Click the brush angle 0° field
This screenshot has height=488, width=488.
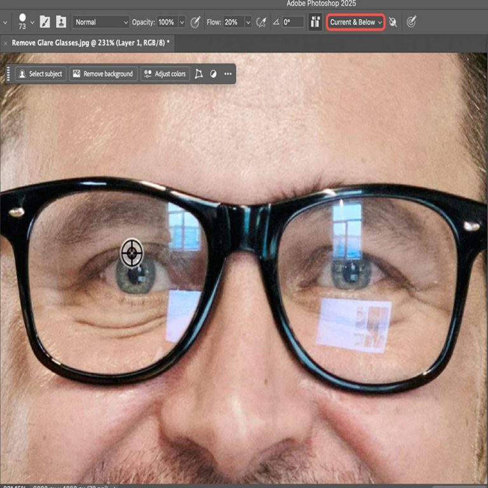pyautogui.click(x=292, y=22)
